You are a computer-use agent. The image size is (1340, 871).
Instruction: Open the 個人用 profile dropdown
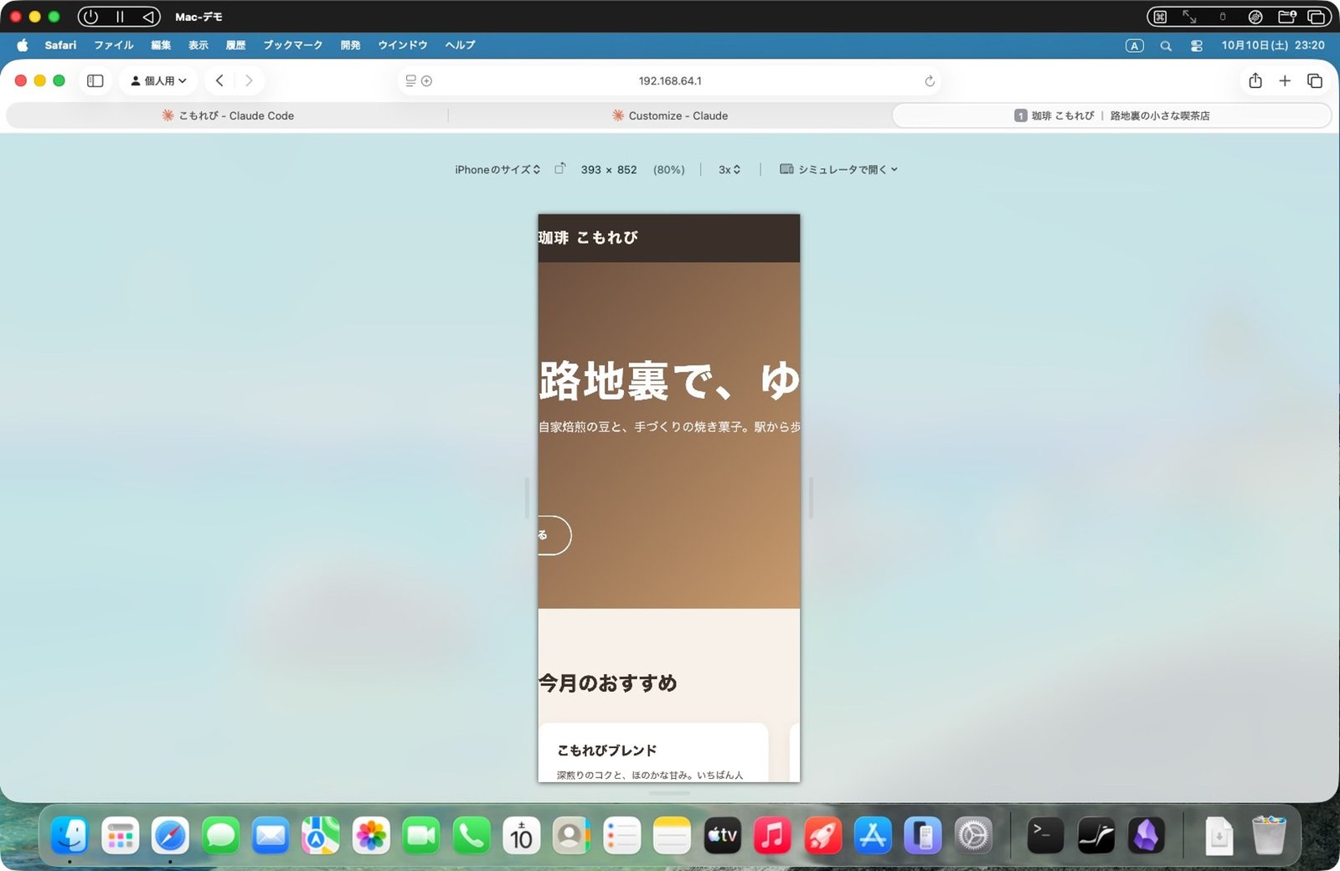coord(158,81)
